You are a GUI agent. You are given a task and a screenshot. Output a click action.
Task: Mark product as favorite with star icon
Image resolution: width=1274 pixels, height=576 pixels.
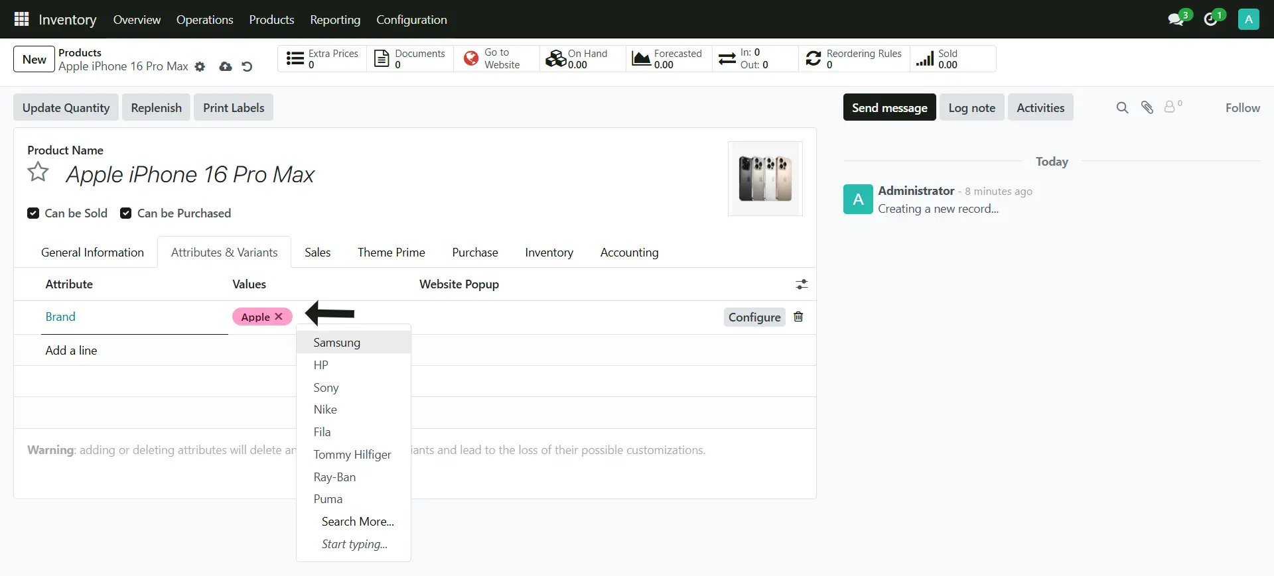[x=38, y=172]
